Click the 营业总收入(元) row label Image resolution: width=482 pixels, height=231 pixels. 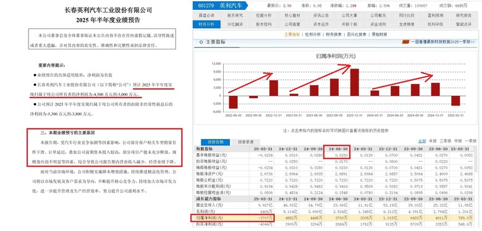[209, 204]
